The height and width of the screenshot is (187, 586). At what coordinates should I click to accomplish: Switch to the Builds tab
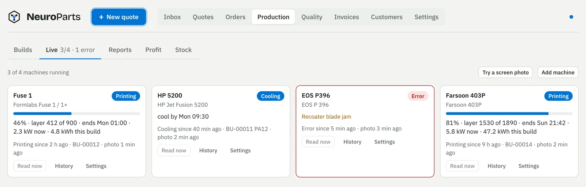(x=23, y=50)
